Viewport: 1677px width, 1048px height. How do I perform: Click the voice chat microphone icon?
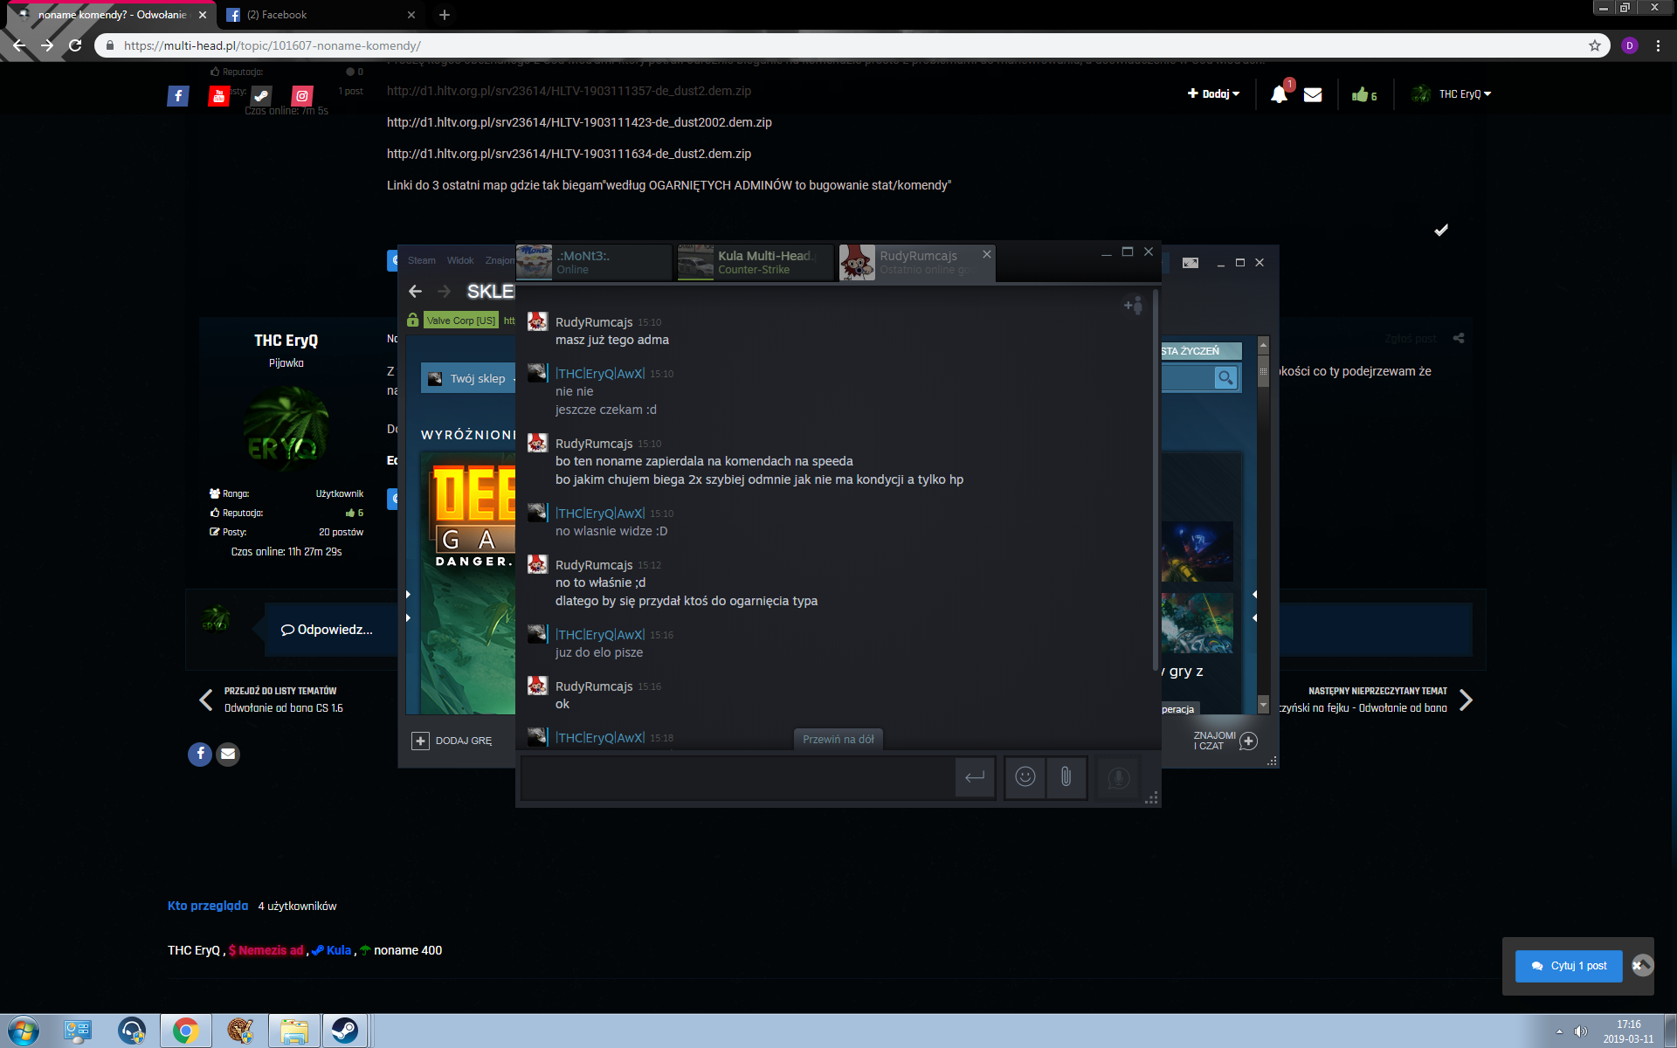1118,777
